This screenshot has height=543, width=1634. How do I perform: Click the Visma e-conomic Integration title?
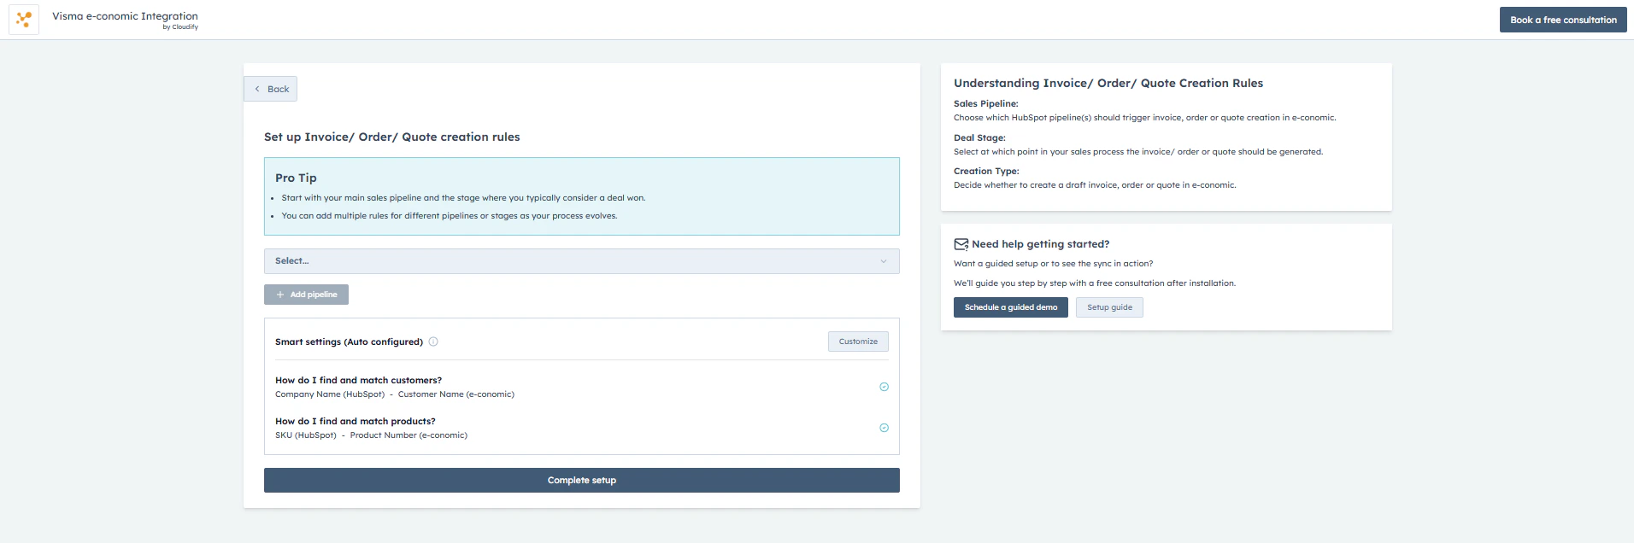(125, 16)
